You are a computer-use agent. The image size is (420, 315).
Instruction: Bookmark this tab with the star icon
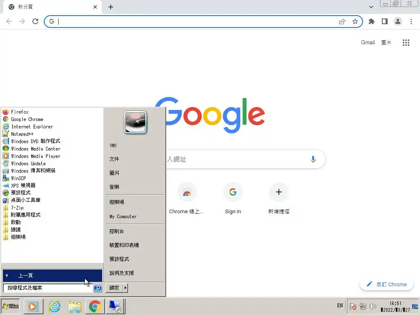click(355, 21)
